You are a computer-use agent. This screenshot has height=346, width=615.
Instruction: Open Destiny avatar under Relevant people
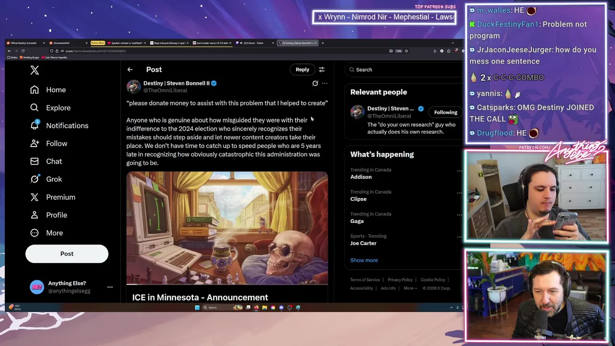357,112
